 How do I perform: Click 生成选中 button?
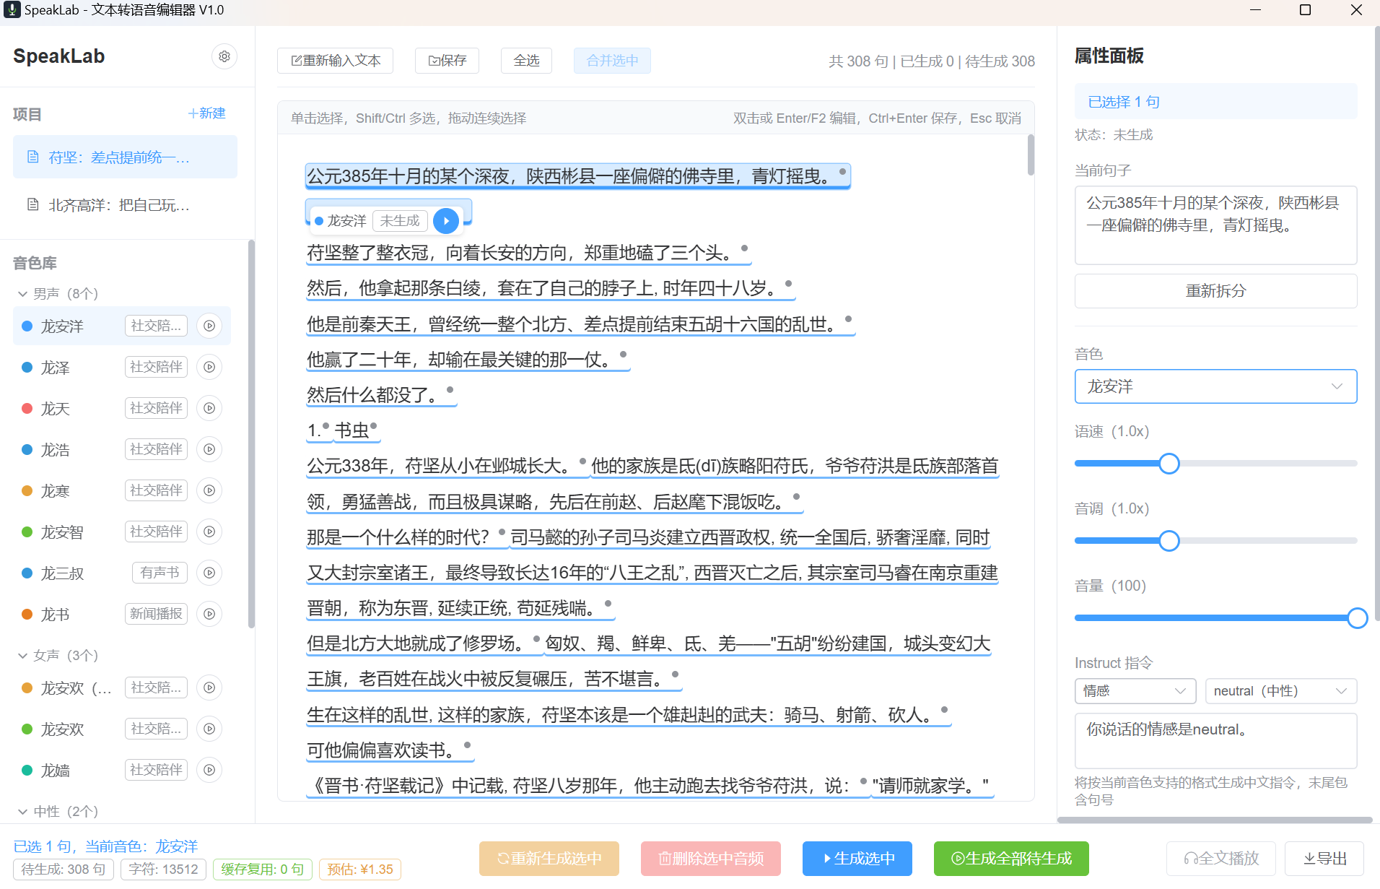click(857, 859)
